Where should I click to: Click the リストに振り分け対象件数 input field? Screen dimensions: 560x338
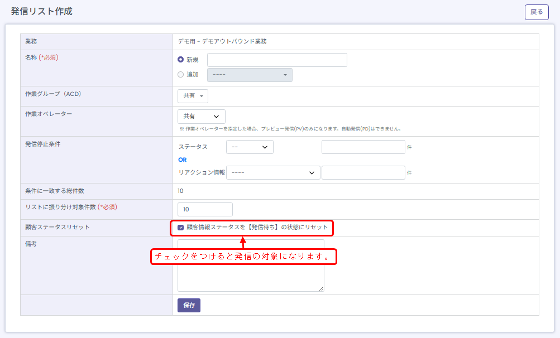tap(205, 209)
